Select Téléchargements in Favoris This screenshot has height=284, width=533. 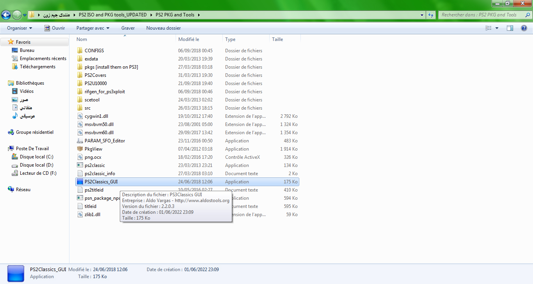click(x=37, y=67)
